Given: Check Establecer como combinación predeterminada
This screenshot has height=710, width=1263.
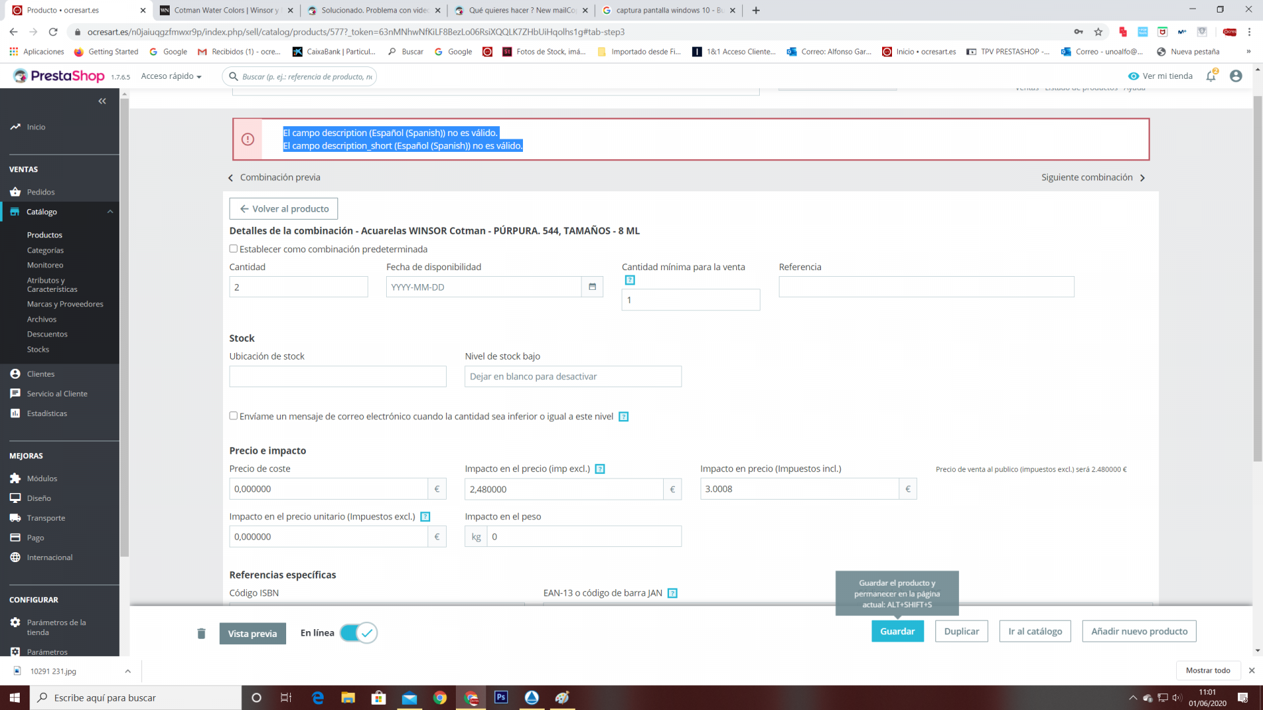Looking at the screenshot, I should coord(234,248).
